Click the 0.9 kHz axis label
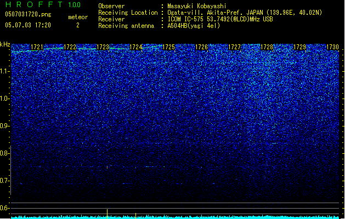The image size is (345, 219). (4, 126)
